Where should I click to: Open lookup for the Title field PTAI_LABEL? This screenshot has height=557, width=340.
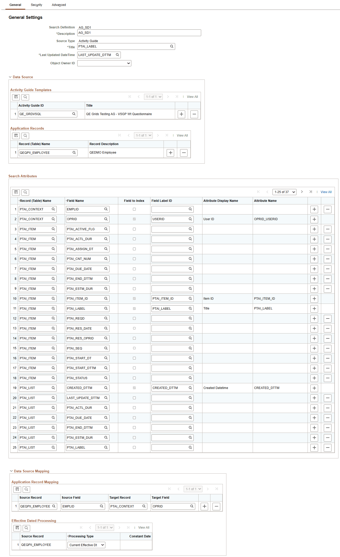pos(172,46)
